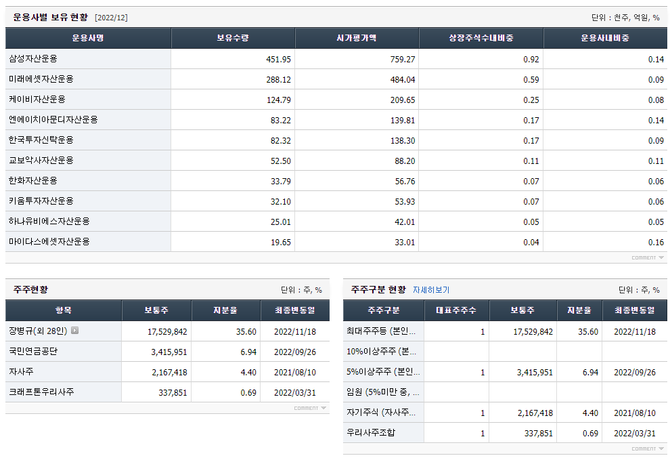Select the 엔에이치아문디자산운용 row name
Viewport: 670px width, 458px height.
tap(53, 120)
